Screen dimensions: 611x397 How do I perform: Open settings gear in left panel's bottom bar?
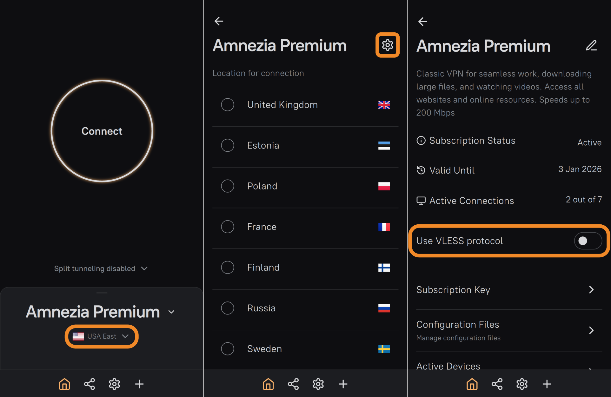(114, 384)
